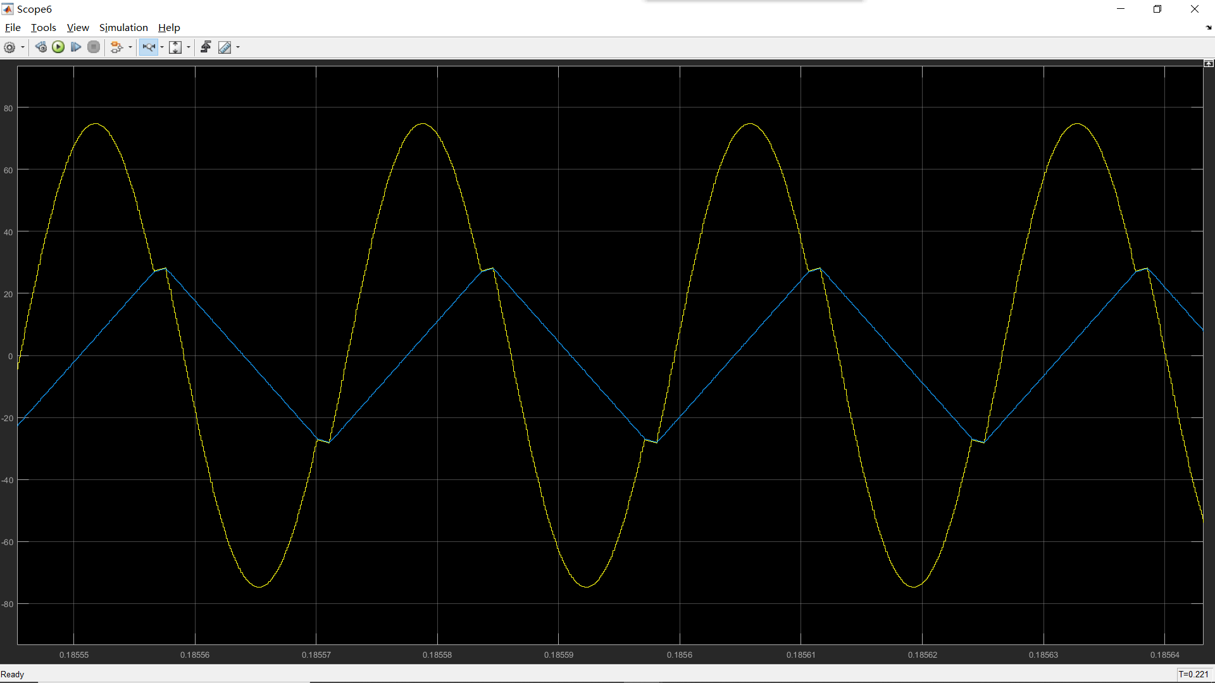Click the 0 y-axis tick label

10,357
